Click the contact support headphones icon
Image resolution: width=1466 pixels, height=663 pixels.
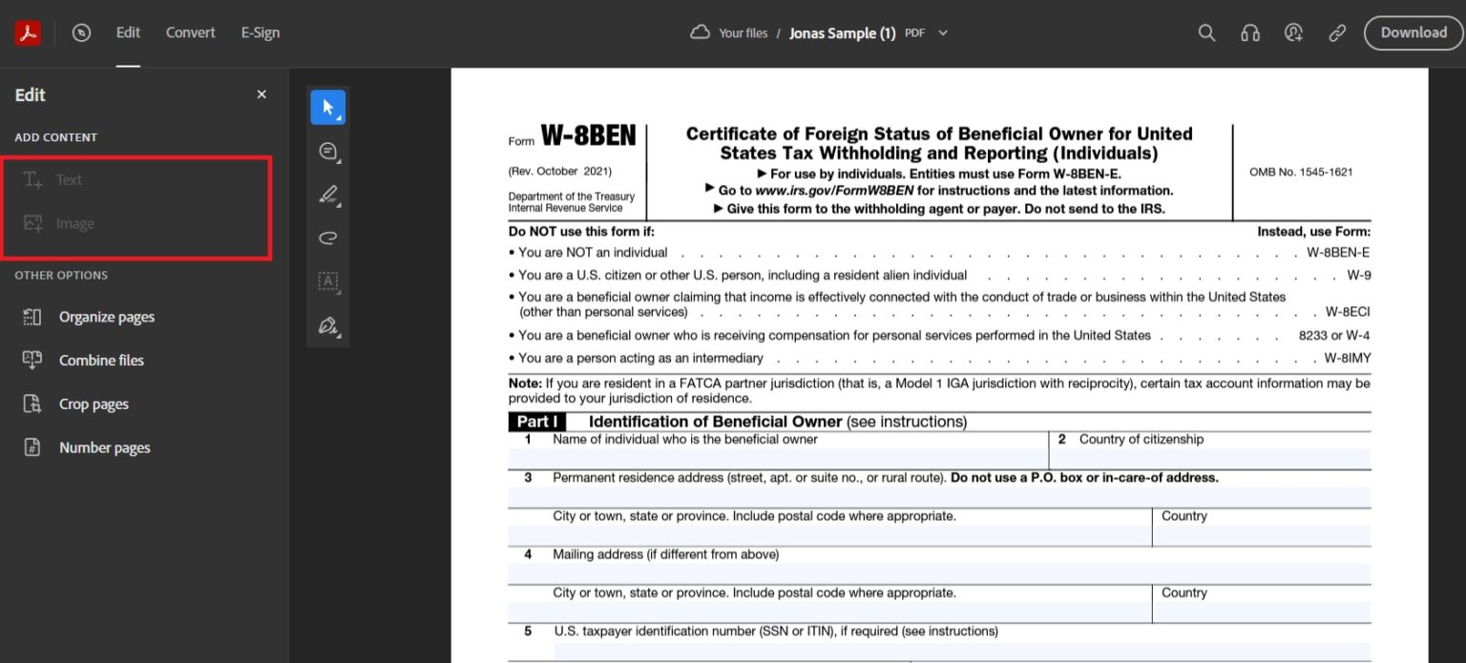point(1250,31)
